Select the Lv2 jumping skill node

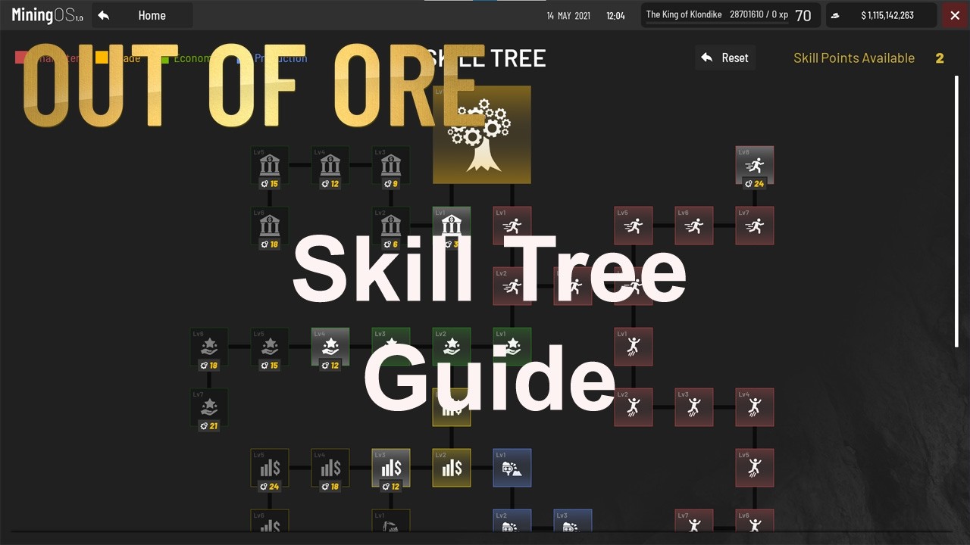634,407
